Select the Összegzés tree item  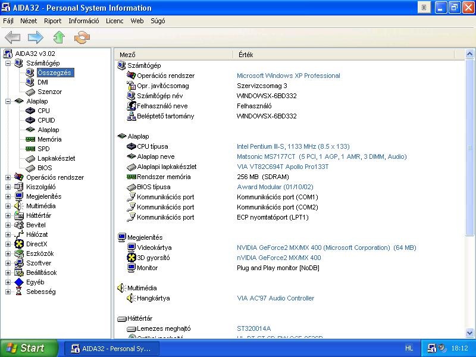click(x=54, y=73)
